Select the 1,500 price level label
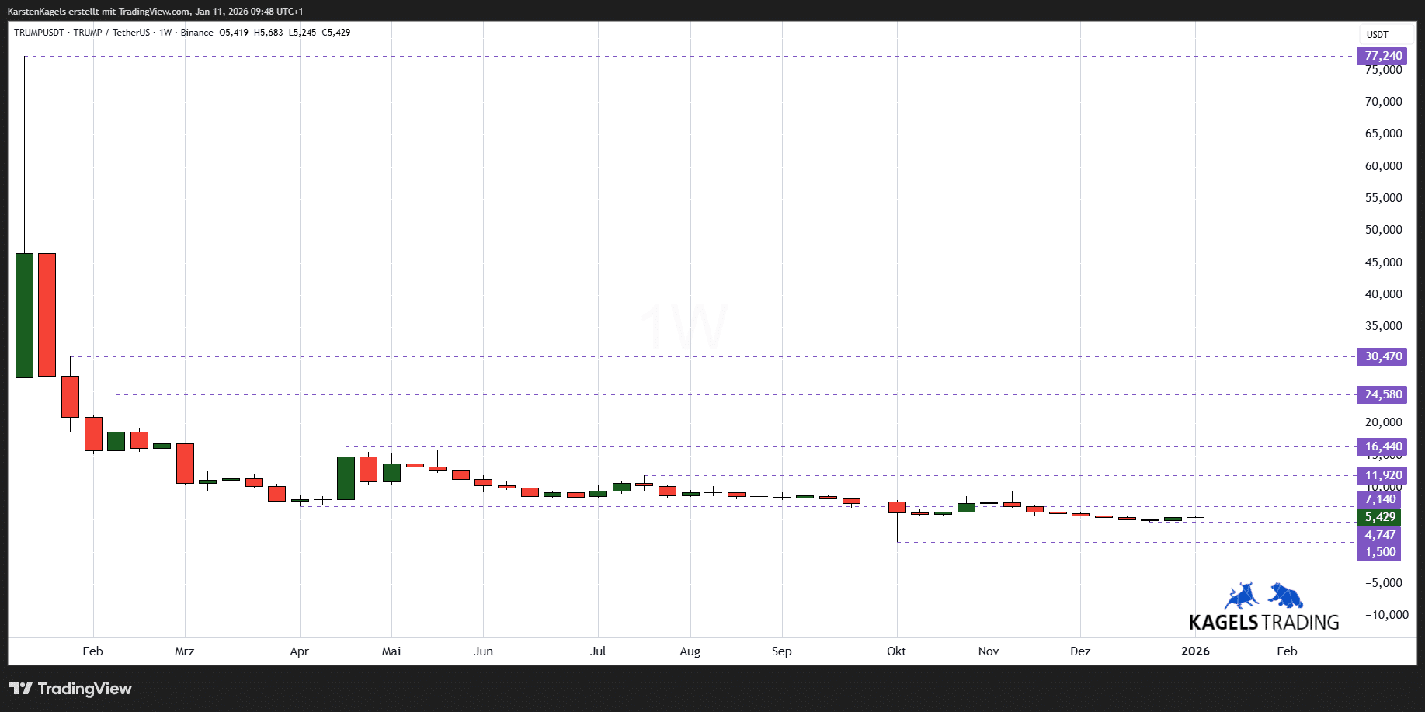 [1380, 552]
